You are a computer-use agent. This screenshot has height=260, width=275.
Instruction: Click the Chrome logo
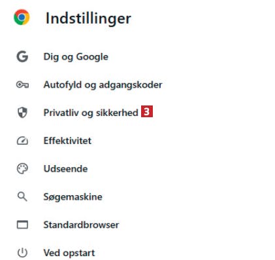point(22,17)
